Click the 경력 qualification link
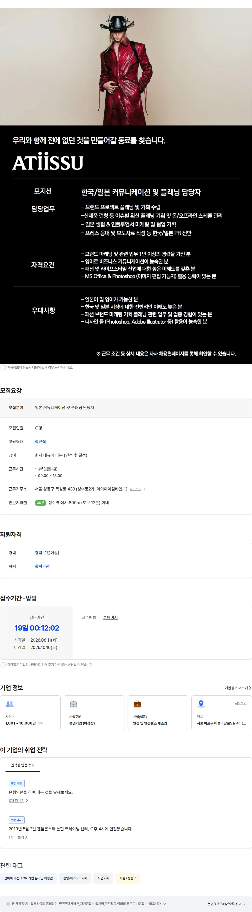The height and width of the screenshot is (912, 252). (39, 553)
